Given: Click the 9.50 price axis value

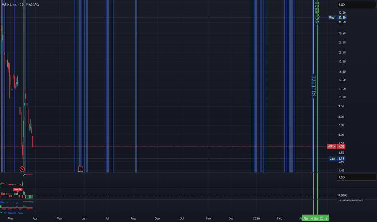Looking at the screenshot, I should click(x=341, y=106).
